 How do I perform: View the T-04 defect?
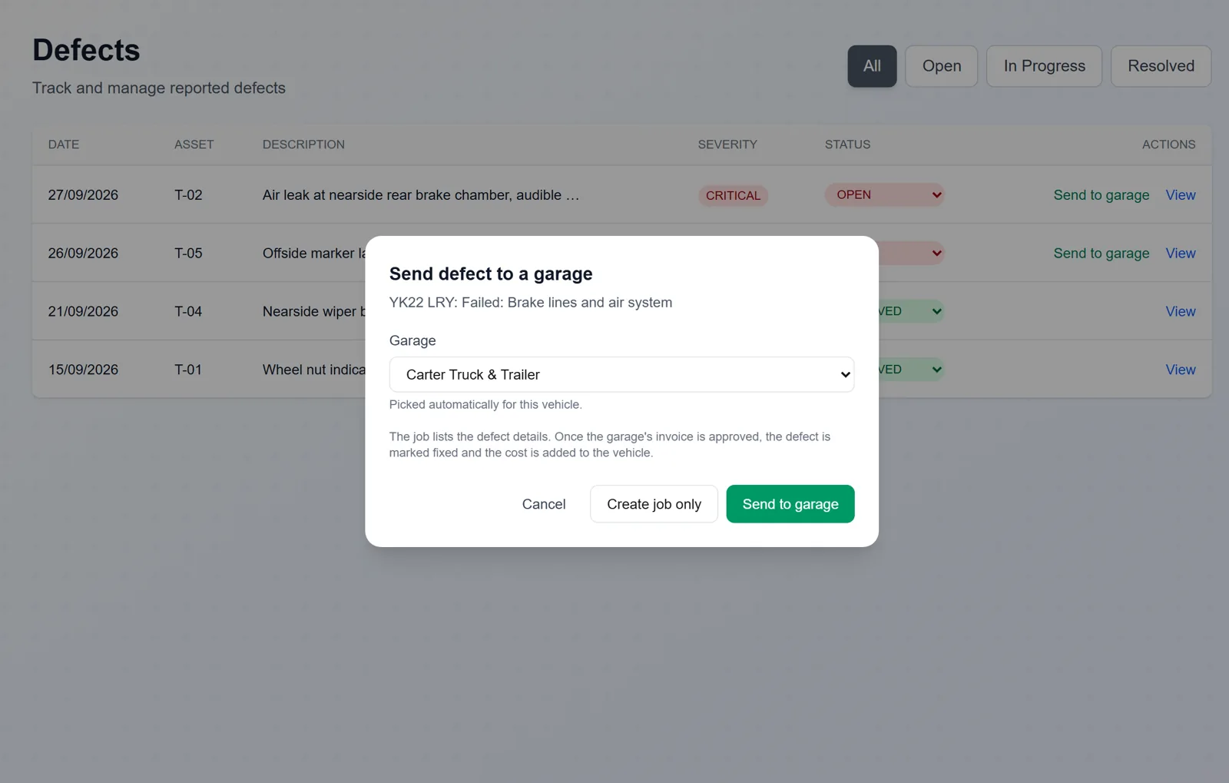pos(1180,311)
